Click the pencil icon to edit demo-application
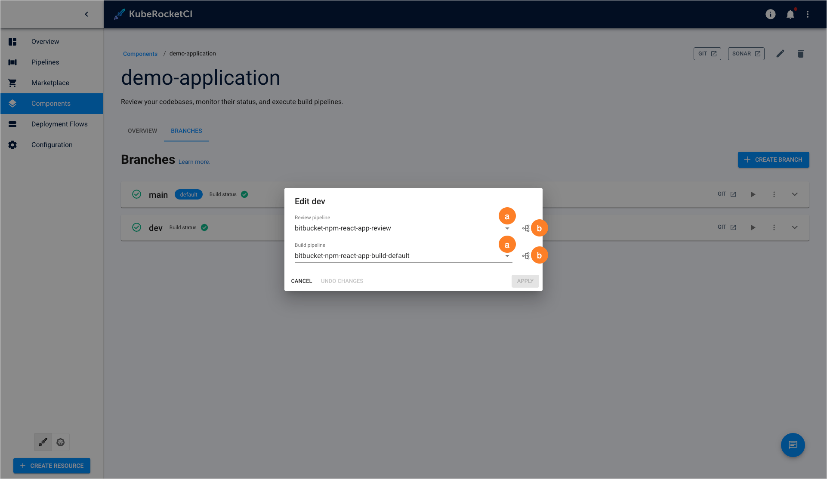The height and width of the screenshot is (479, 827). pos(781,53)
